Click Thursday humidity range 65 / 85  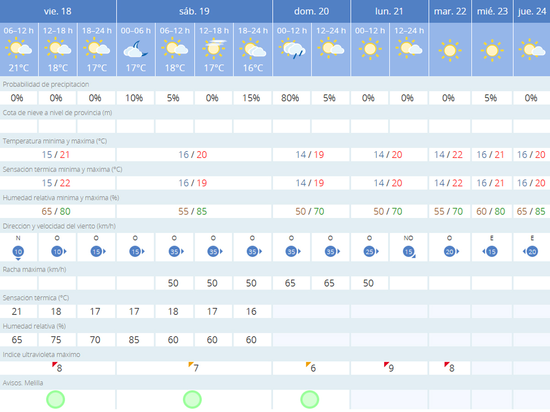tap(532, 211)
